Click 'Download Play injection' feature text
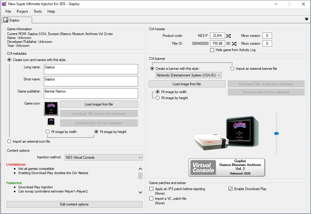The width and height of the screenshot is (311, 214). point(36,187)
